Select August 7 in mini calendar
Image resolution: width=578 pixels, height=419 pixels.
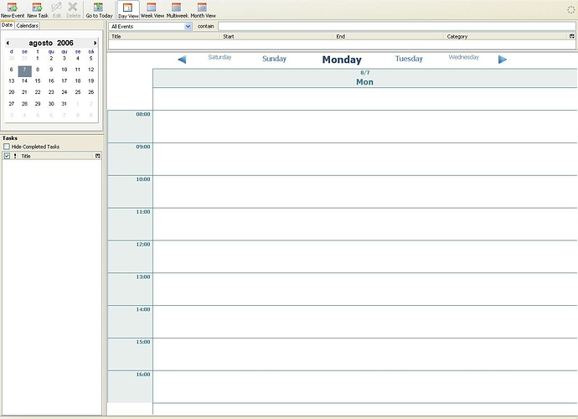[x=24, y=70]
